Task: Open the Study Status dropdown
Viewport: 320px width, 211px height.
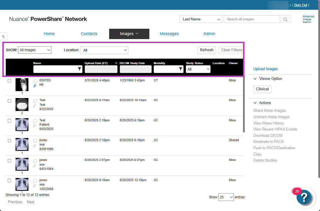Action: pyautogui.click(x=198, y=69)
